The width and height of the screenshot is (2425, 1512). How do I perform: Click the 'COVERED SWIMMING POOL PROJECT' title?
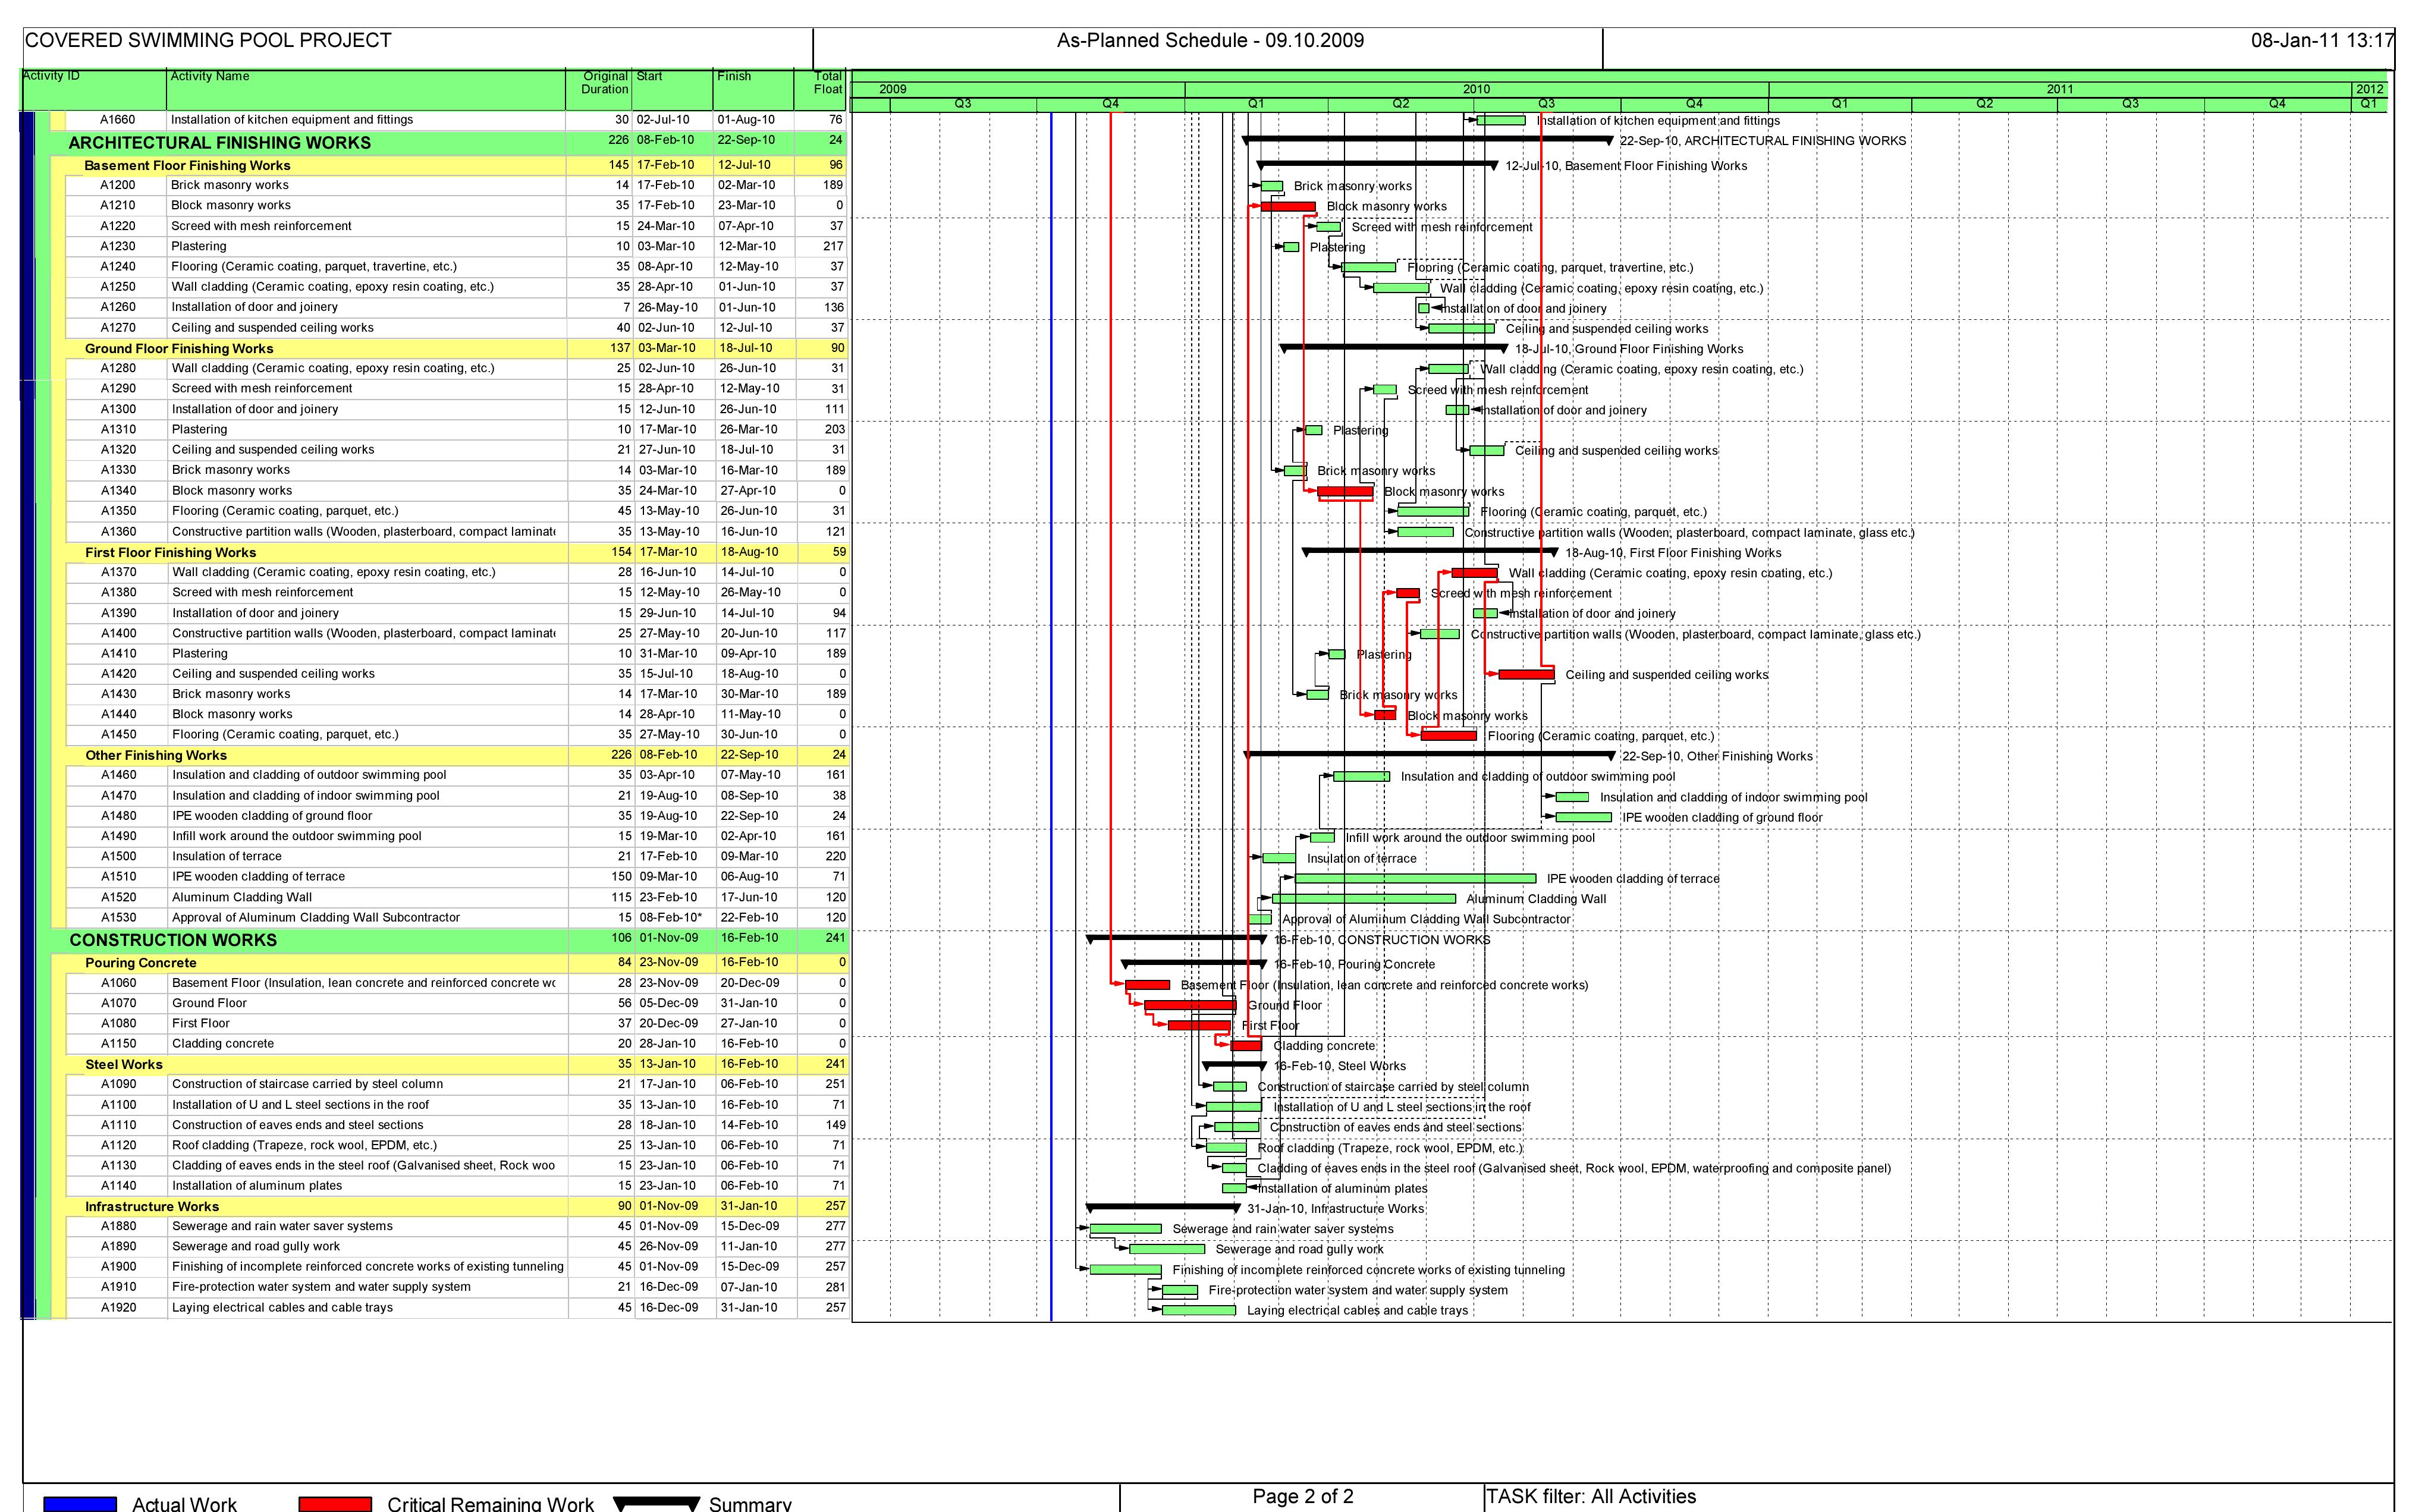[x=208, y=41]
